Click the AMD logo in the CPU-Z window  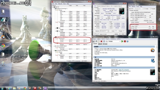(121, 11)
